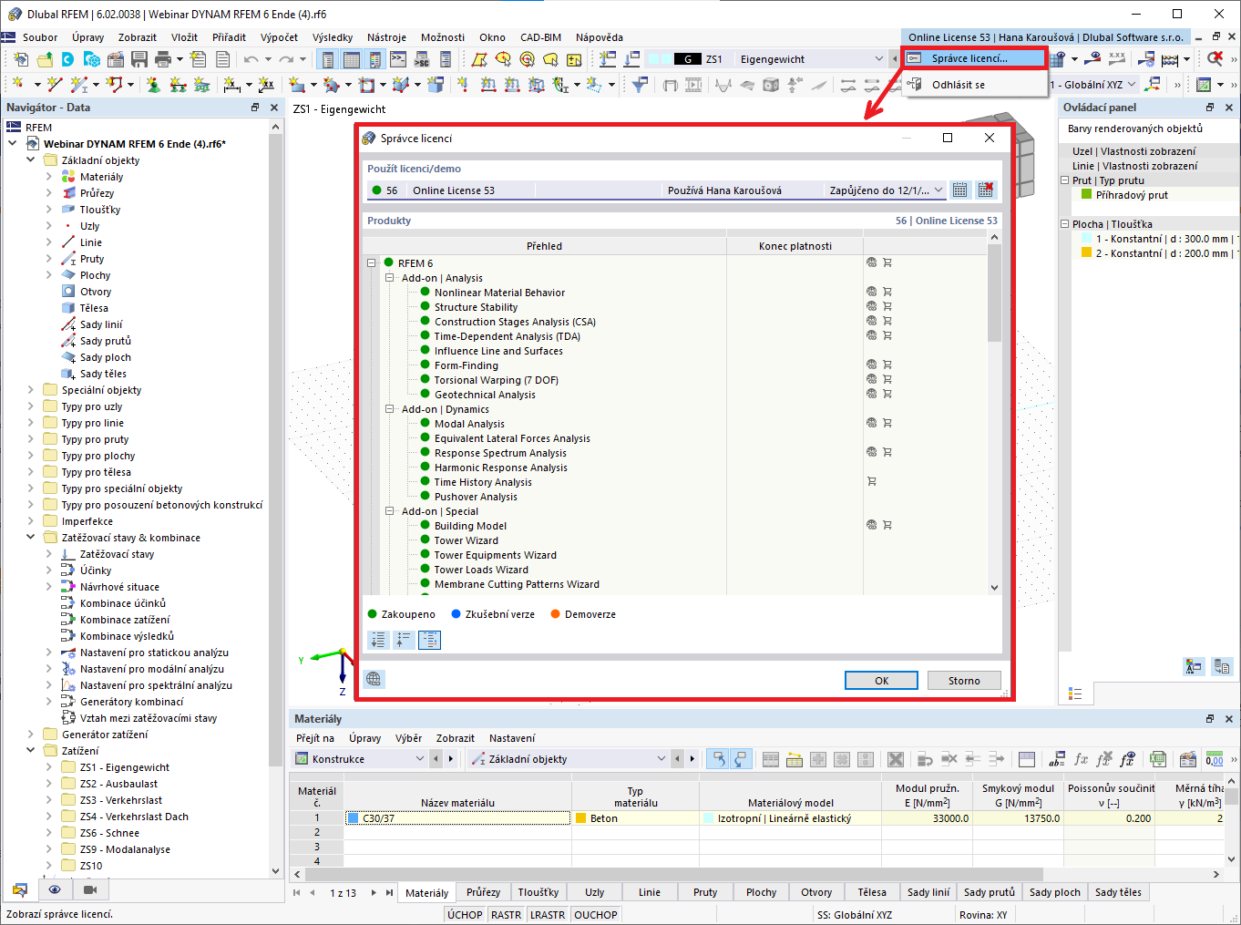
Task: Click the eye views icon under Navigator
Action: point(55,890)
